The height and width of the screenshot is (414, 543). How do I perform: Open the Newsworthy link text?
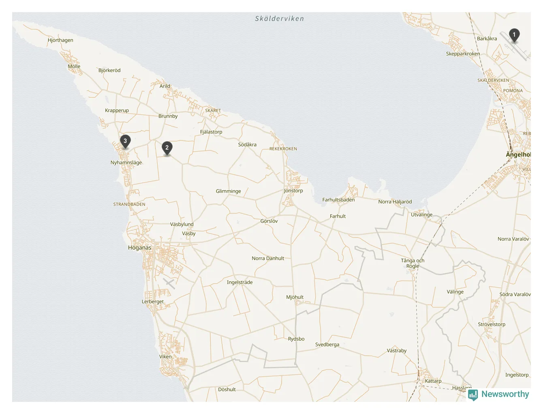(505, 394)
